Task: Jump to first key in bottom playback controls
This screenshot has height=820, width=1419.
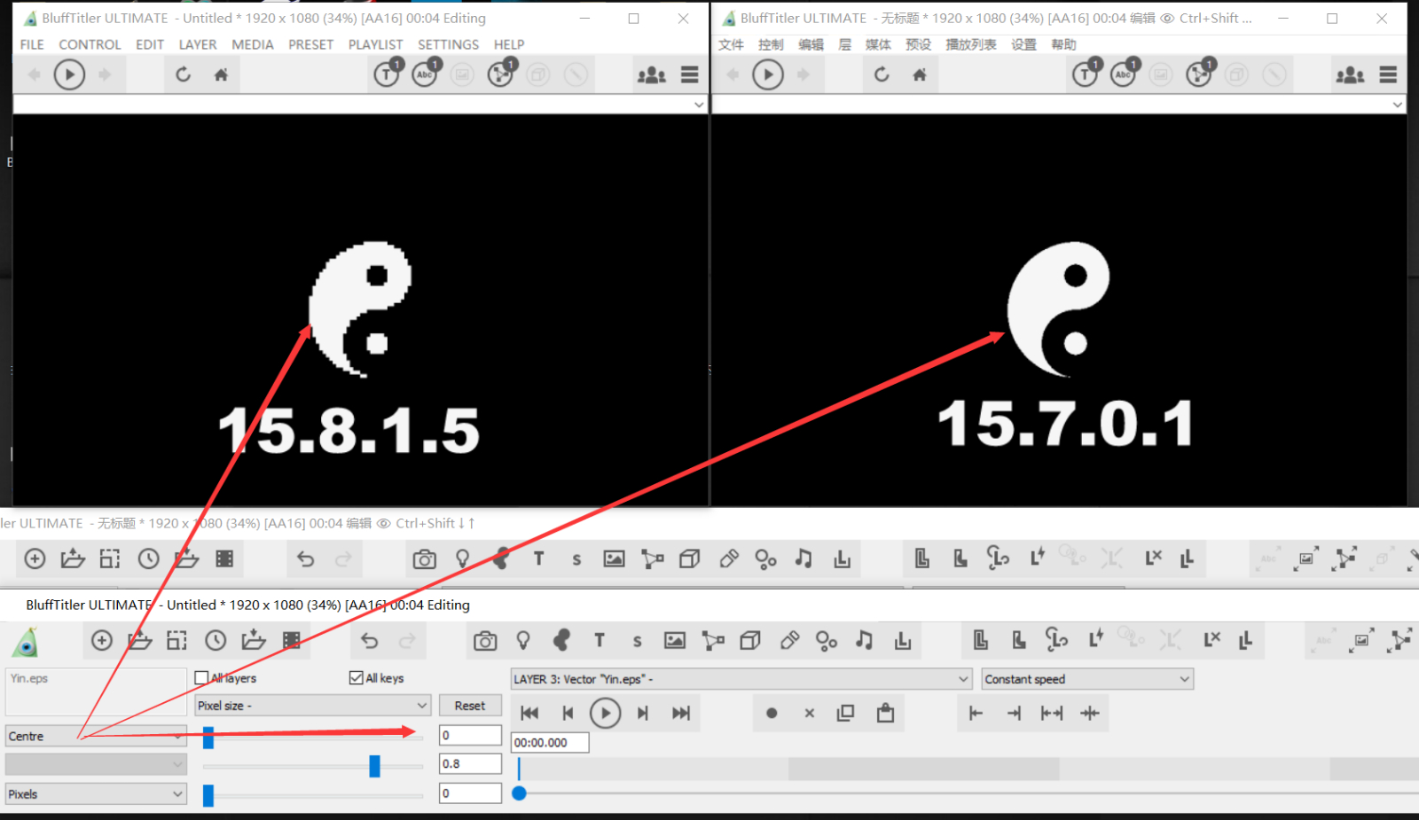Action: [x=529, y=713]
